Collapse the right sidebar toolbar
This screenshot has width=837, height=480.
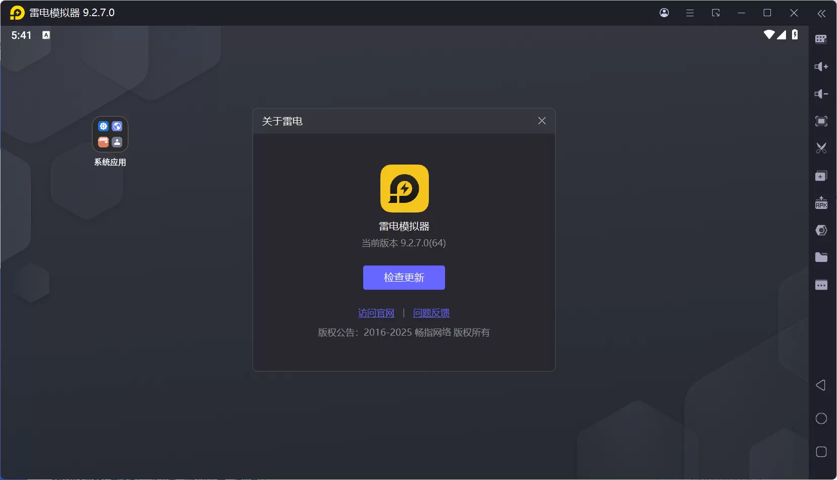(822, 14)
